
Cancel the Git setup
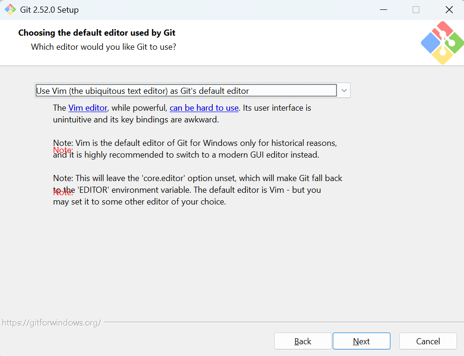[428, 341]
